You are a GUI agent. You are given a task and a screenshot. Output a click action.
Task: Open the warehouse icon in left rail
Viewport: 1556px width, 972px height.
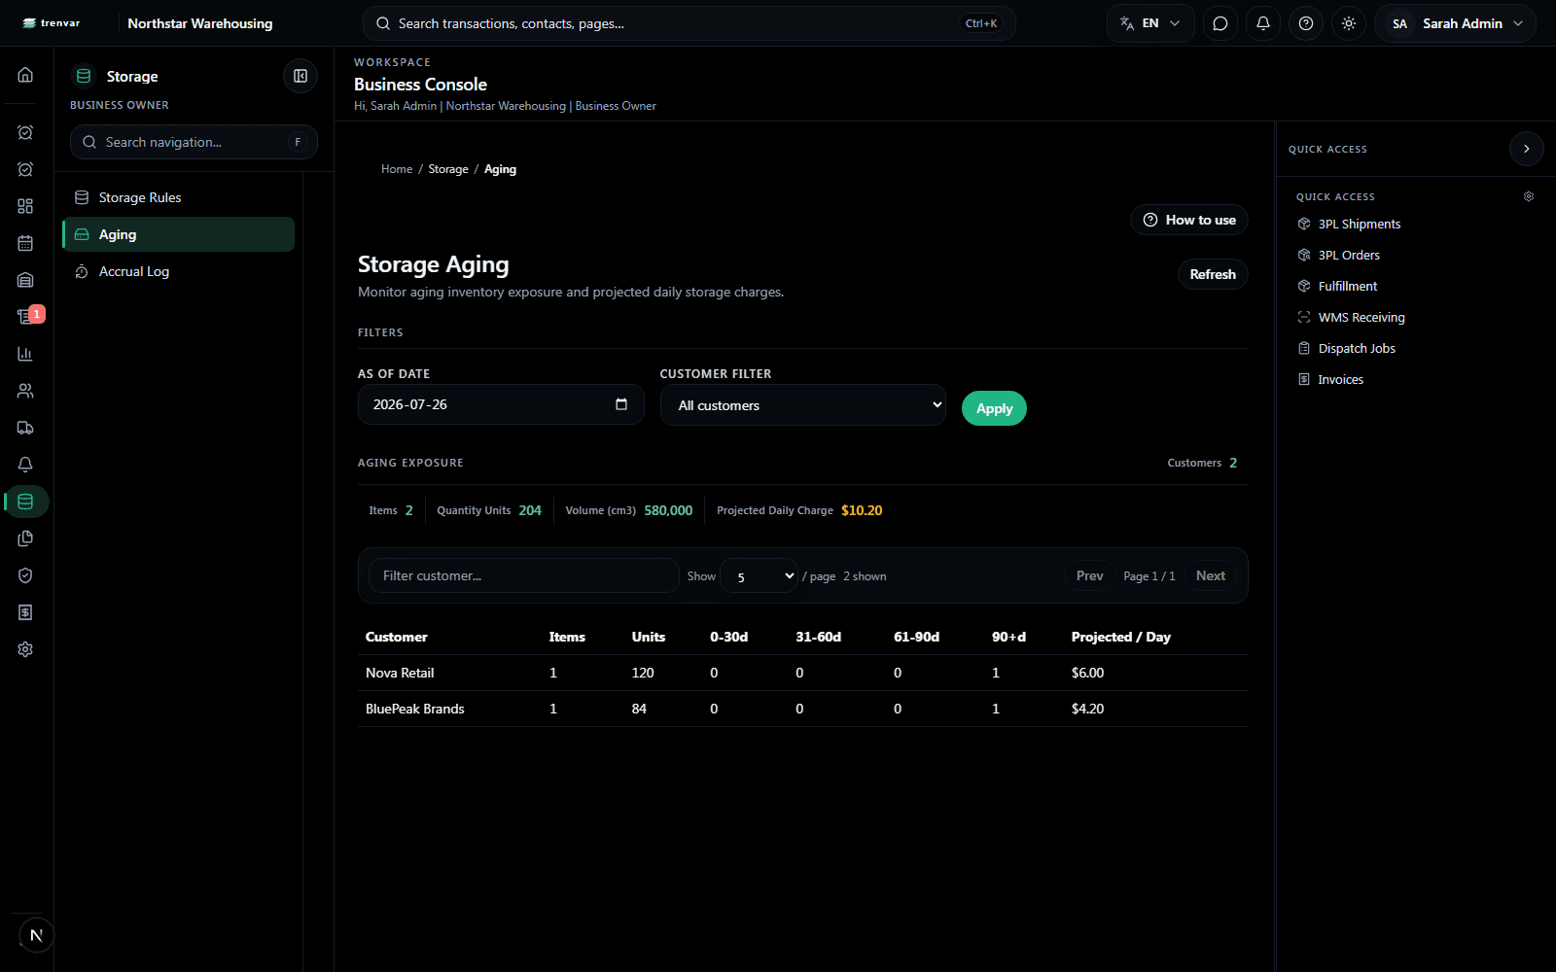point(25,280)
